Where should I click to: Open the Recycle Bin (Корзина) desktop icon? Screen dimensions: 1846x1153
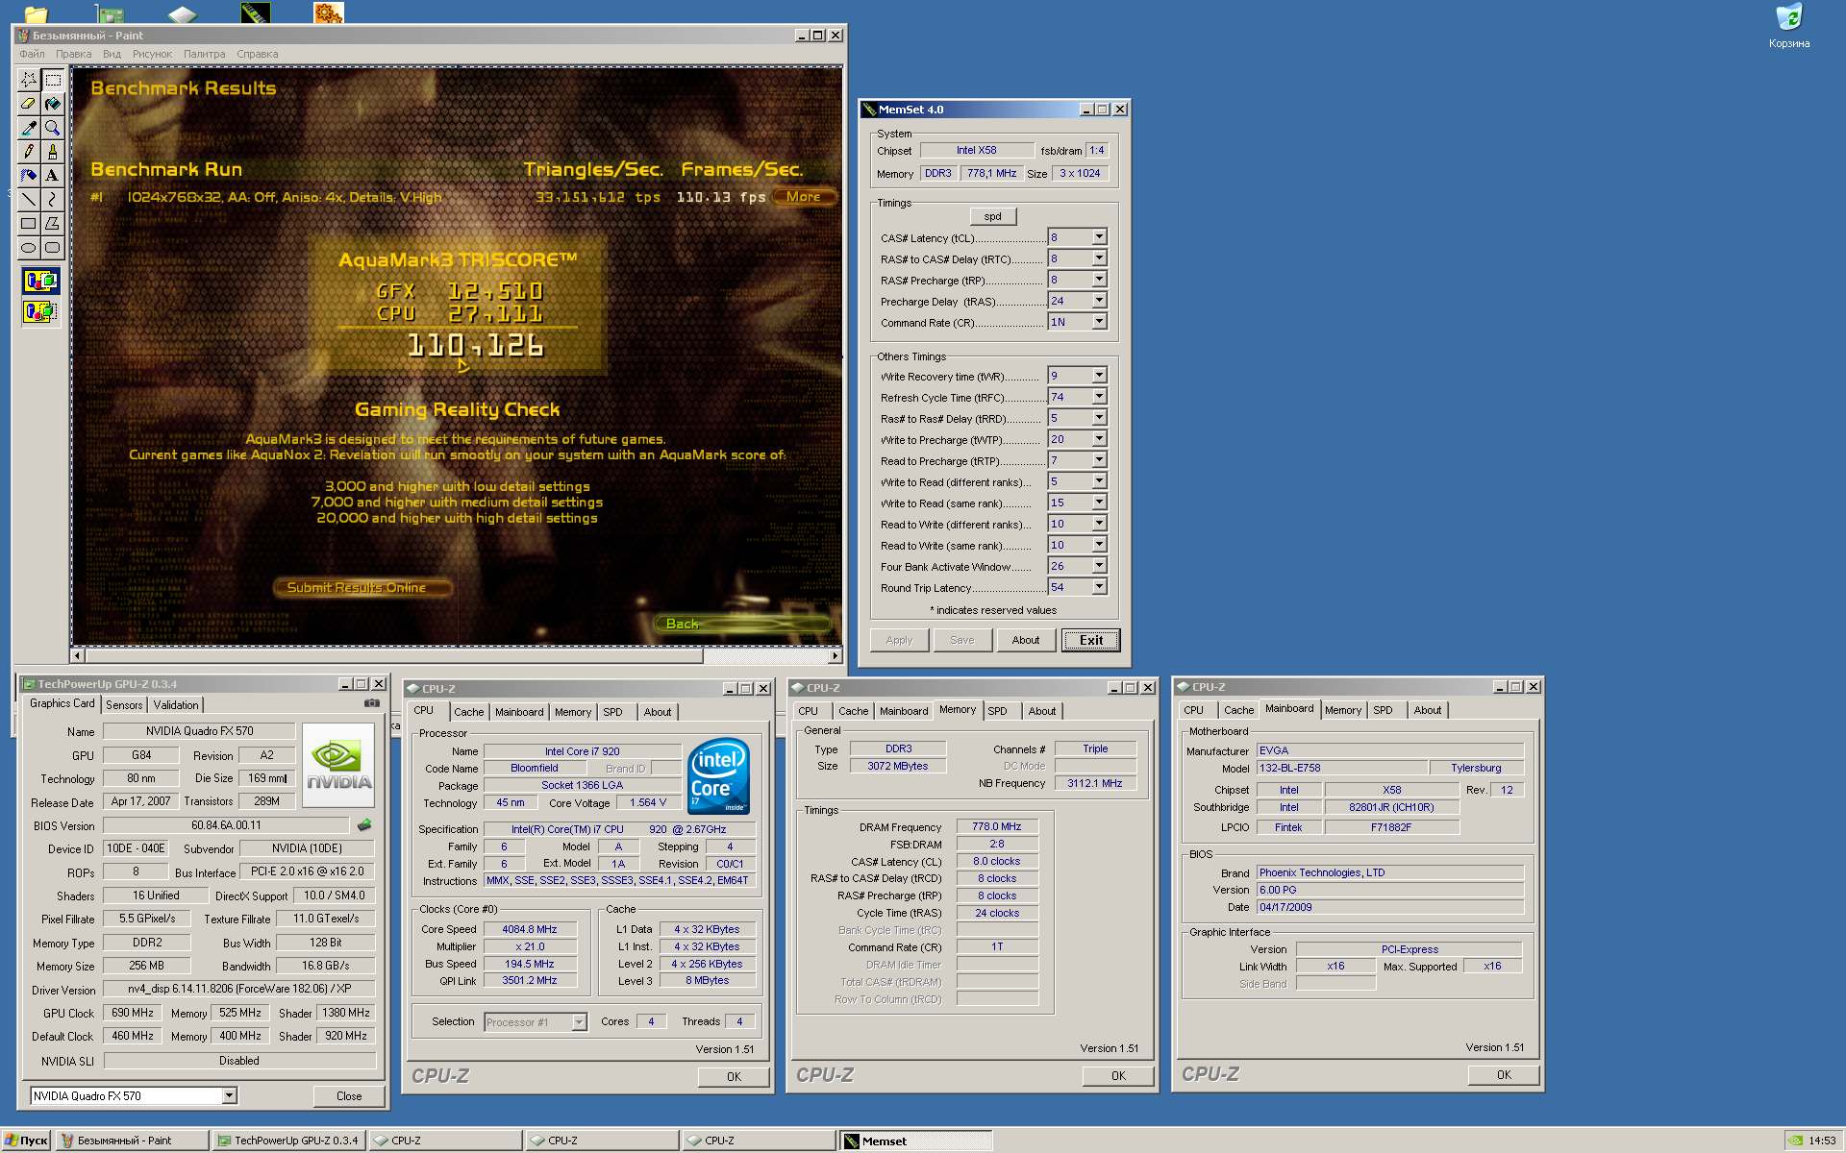pos(1789,26)
